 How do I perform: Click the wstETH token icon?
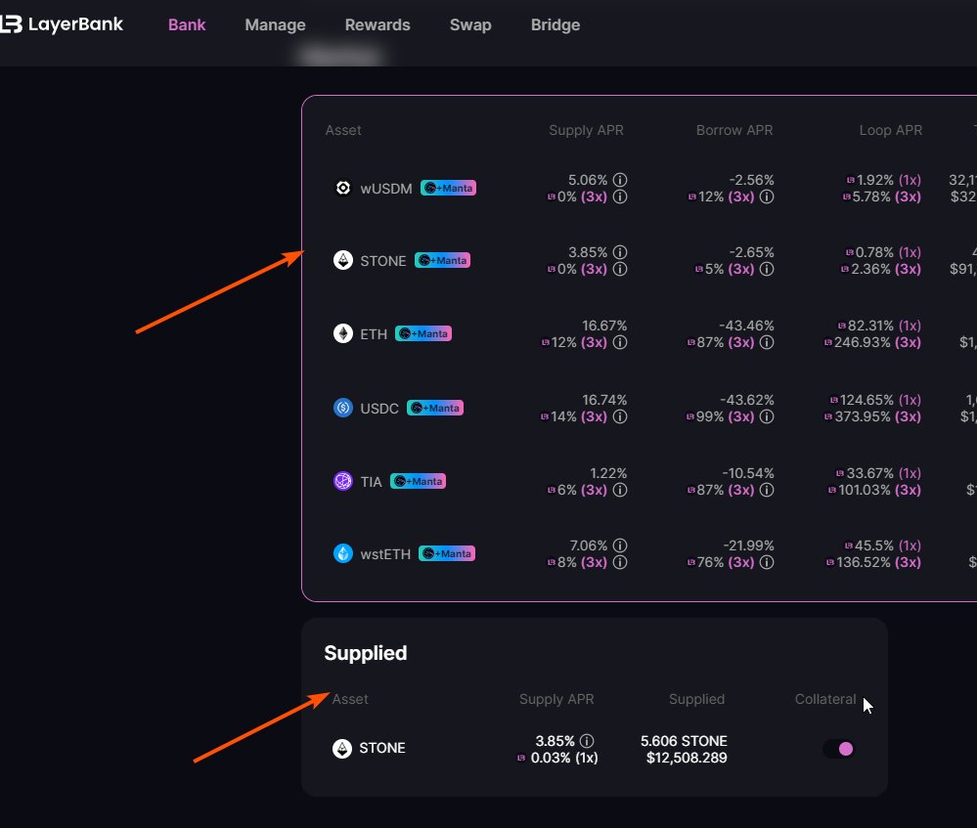[342, 553]
